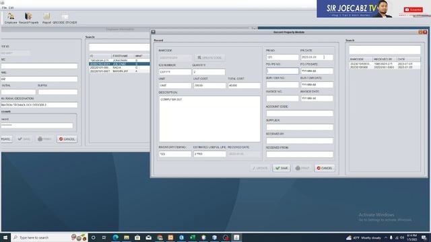Viewport: 431px width, 242px height.
Task: Select second barcode row dated 2023-01-05
Action: point(385,67)
